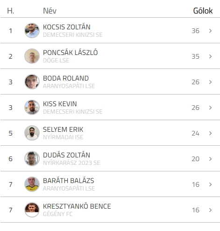This screenshot has width=220, height=231.
Task: Open Baráth Balázs' yellow-jersey photo
Action: point(32,184)
